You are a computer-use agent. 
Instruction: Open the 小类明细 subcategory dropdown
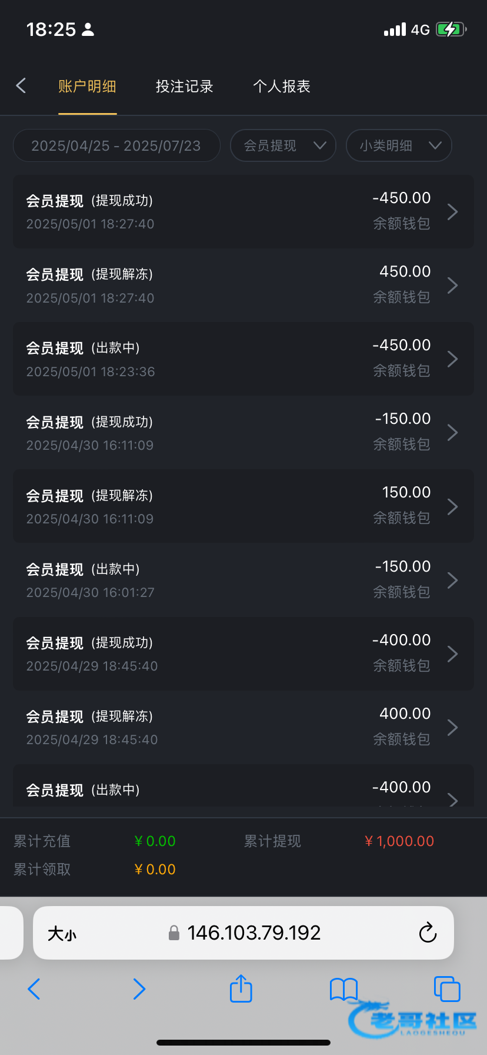coord(399,145)
